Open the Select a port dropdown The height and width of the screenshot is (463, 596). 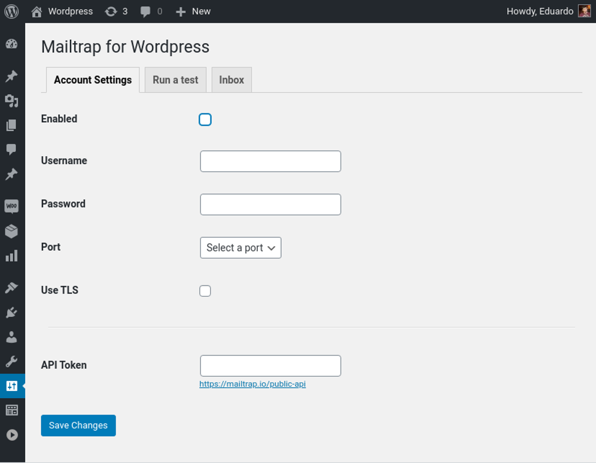(240, 248)
